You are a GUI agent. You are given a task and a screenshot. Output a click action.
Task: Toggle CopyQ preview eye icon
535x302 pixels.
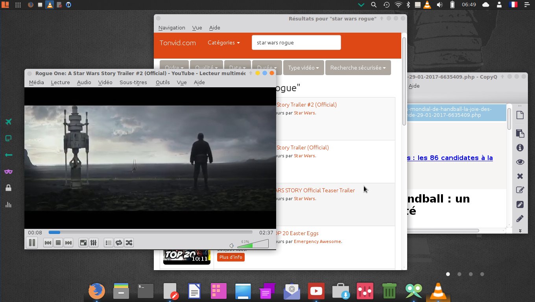click(x=520, y=162)
